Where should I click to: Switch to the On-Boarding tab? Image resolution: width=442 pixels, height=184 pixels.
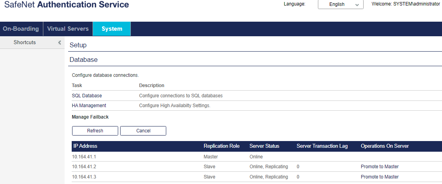click(21, 29)
